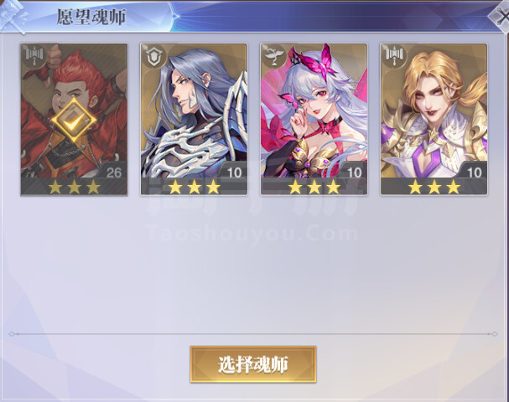
Task: Select the silver-haired armored soul master card
Action: point(194,119)
